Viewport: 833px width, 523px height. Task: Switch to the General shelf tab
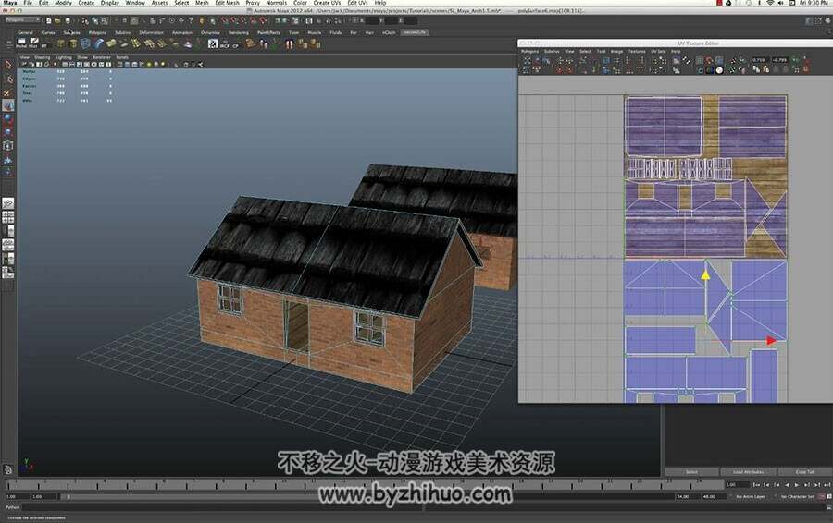(x=26, y=32)
